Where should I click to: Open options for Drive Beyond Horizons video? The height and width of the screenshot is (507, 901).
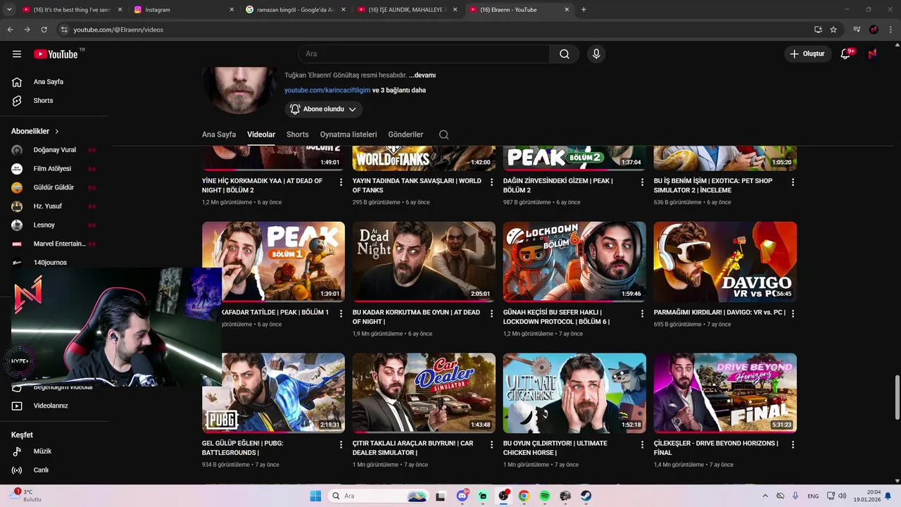coord(793,444)
